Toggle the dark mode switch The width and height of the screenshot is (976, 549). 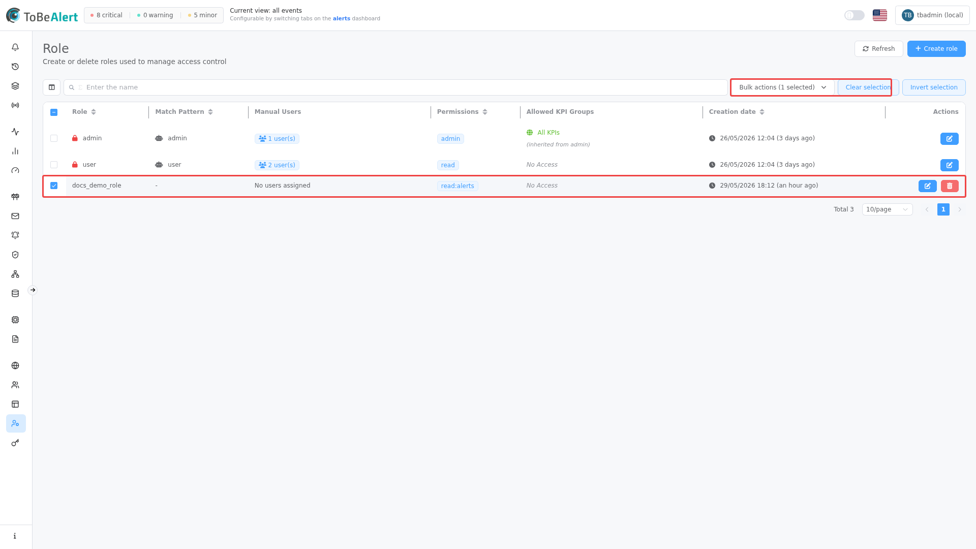point(855,15)
